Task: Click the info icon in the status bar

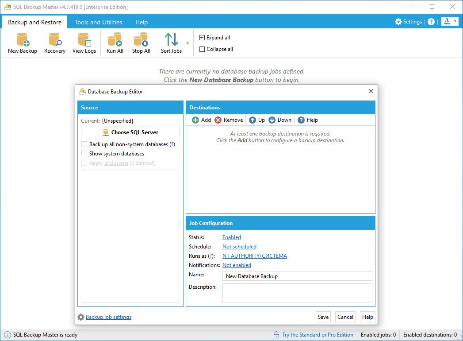Action: click(8, 335)
